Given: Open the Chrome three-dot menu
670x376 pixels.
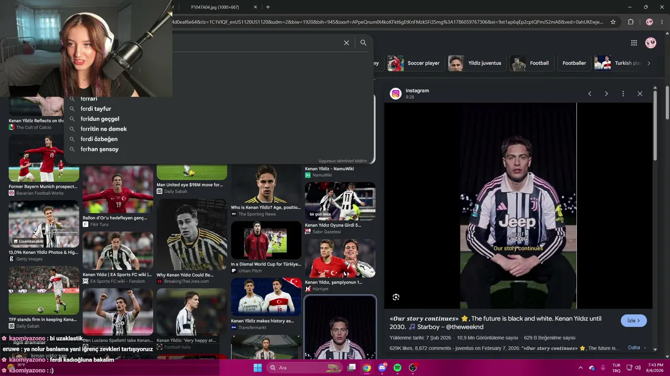Looking at the screenshot, I should (663, 22).
